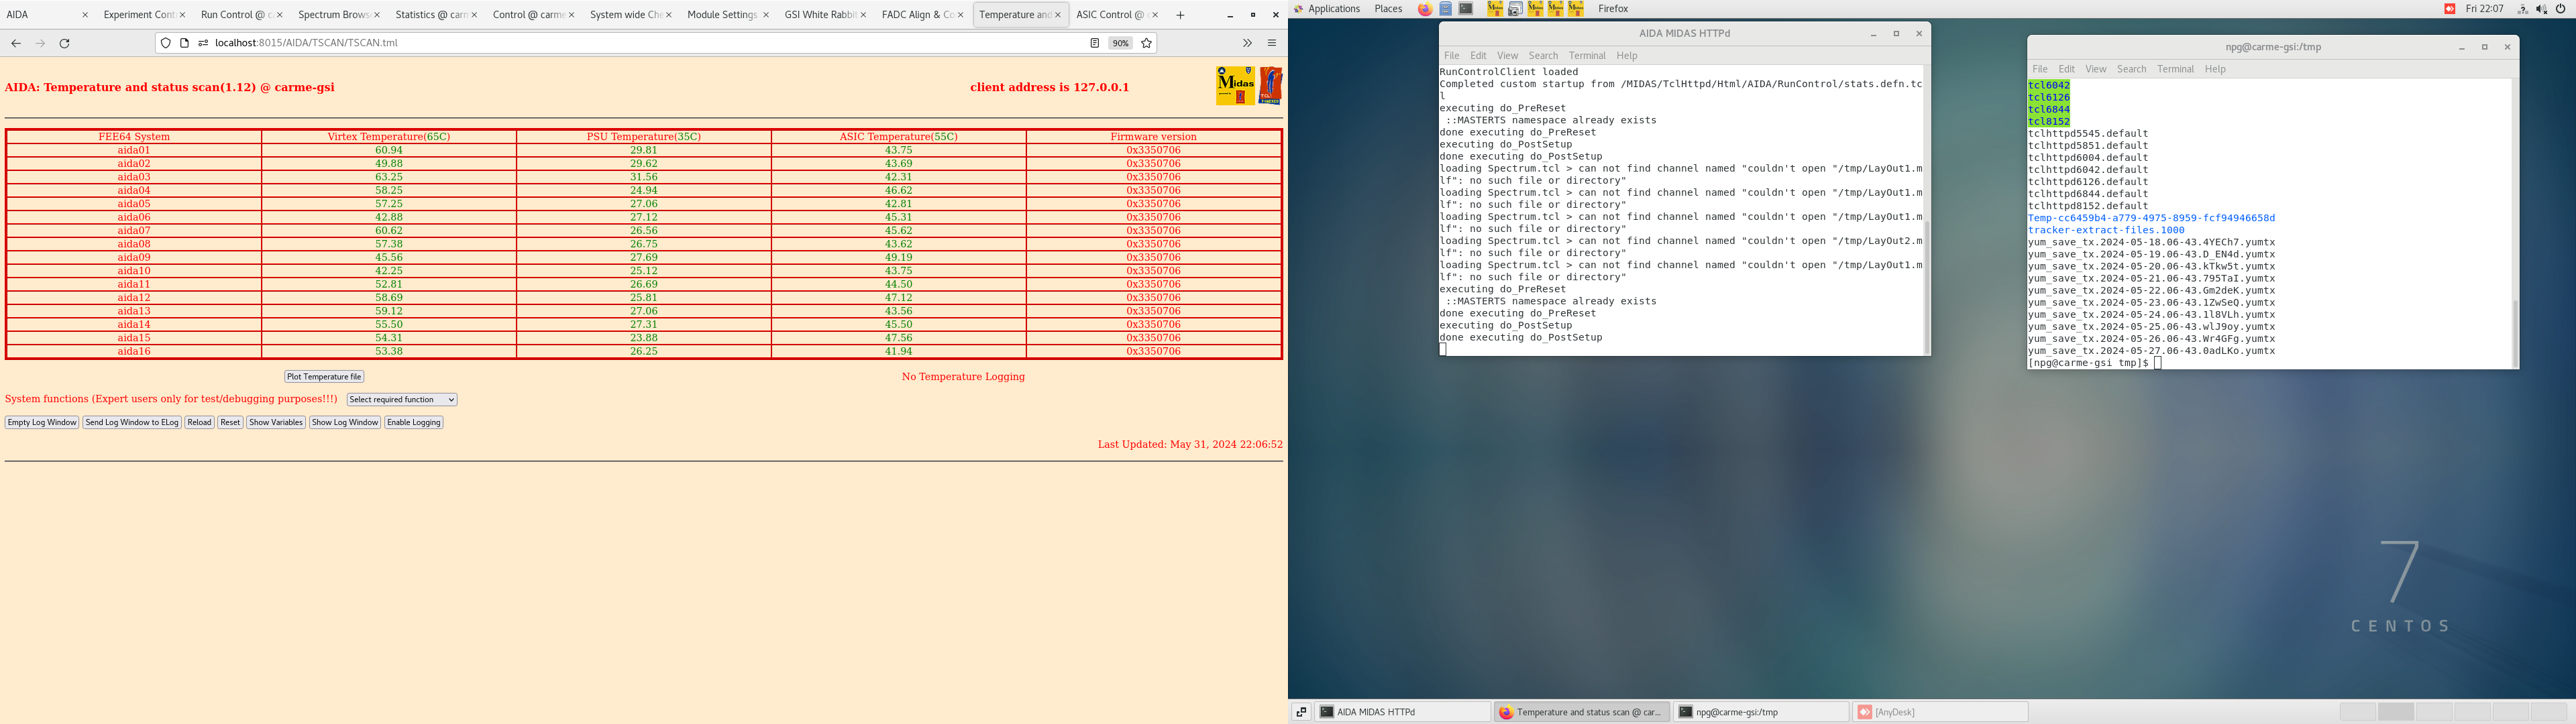Viewport: 2576px width, 724px height.
Task: Click the Send Log Window to ELog button
Action: 132,423
